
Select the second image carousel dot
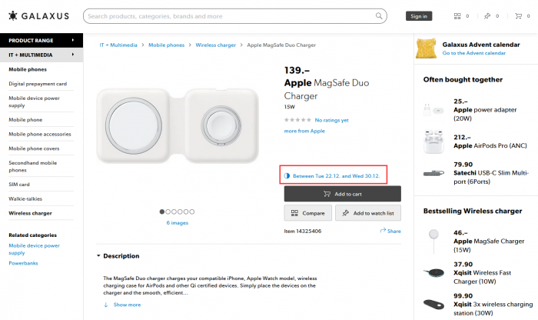click(x=168, y=212)
